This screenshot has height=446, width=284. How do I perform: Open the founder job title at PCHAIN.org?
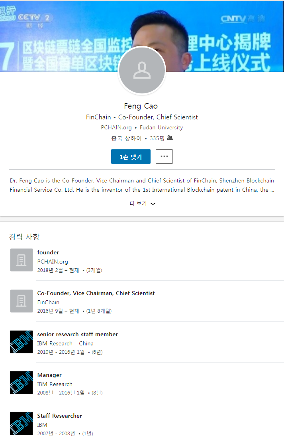(48, 252)
